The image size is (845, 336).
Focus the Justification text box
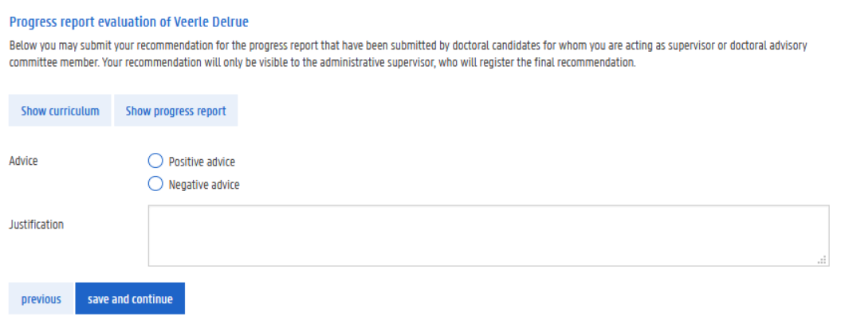(488, 236)
